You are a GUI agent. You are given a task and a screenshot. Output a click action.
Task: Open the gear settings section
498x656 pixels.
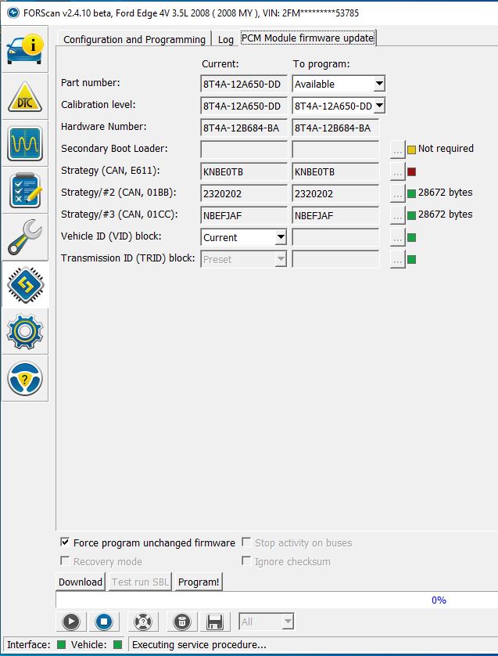[x=25, y=332]
